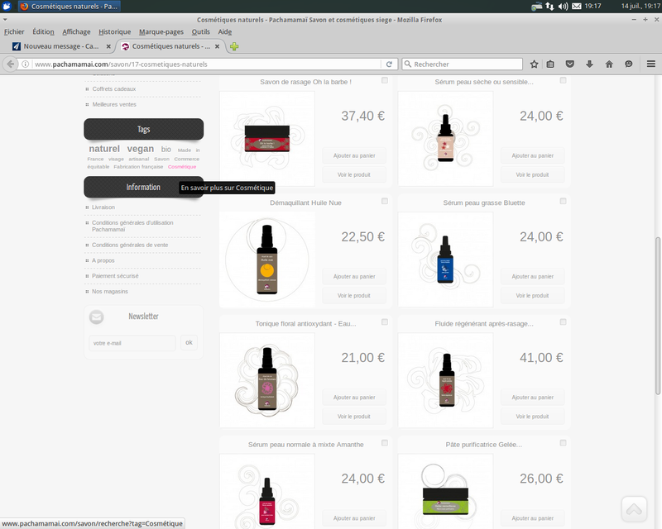662x529 pixels.
Task: Open Conditions générales de vente link
Action: (x=130, y=245)
